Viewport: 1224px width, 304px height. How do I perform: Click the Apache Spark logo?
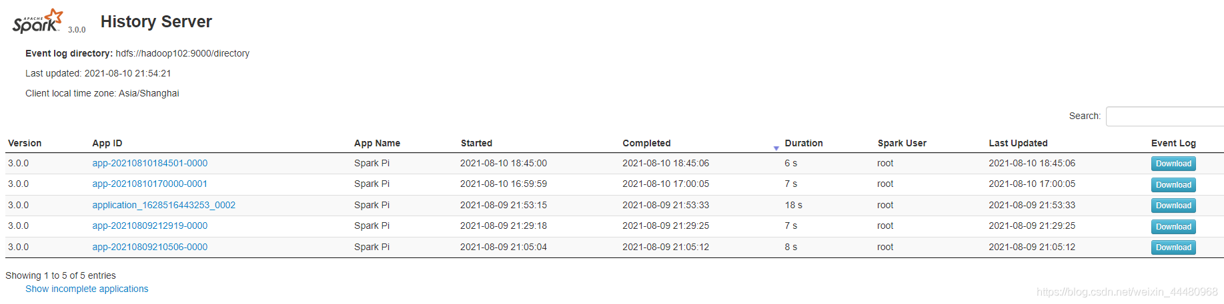(x=38, y=21)
